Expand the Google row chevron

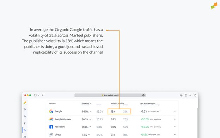click(175, 111)
